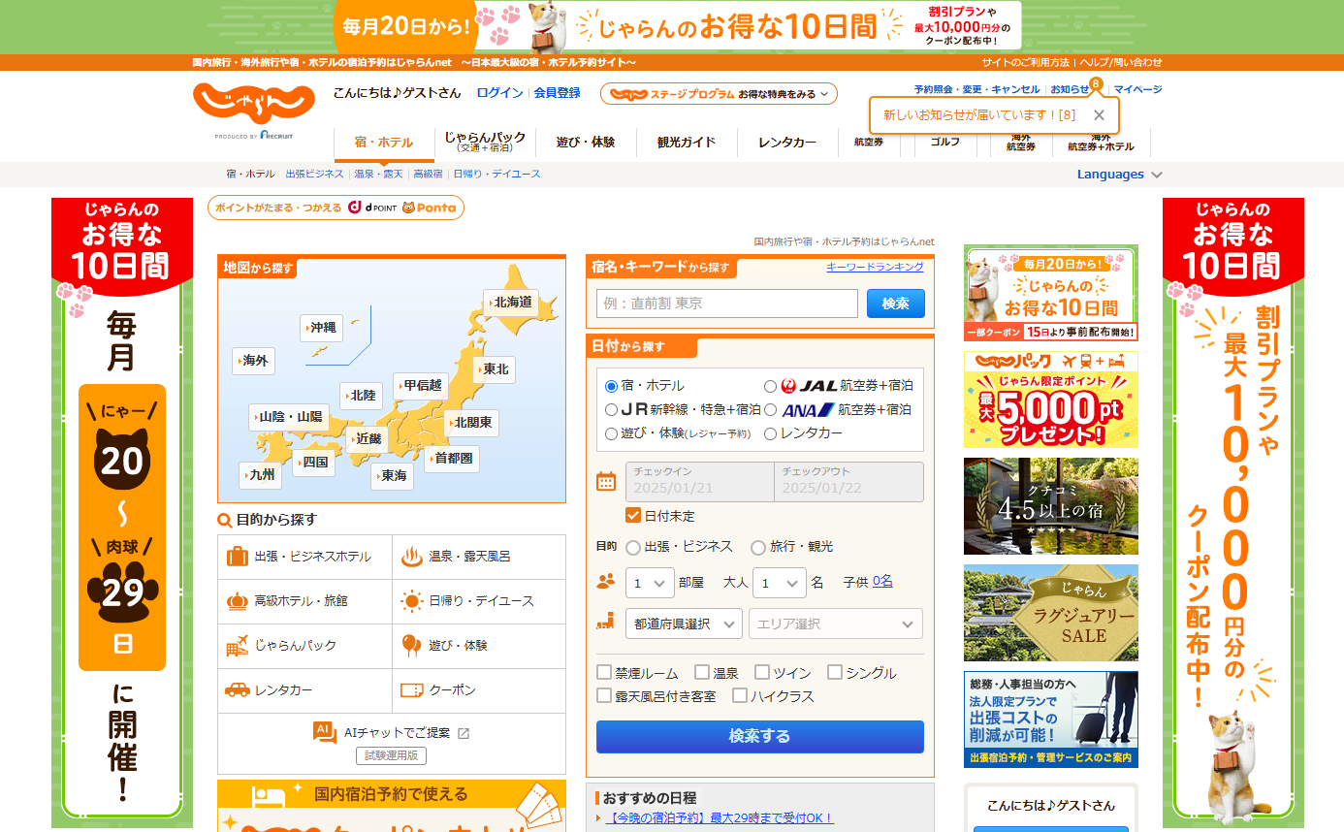Click the keyword search input field
Image resolution: width=1344 pixels, height=832 pixels.
[727, 304]
